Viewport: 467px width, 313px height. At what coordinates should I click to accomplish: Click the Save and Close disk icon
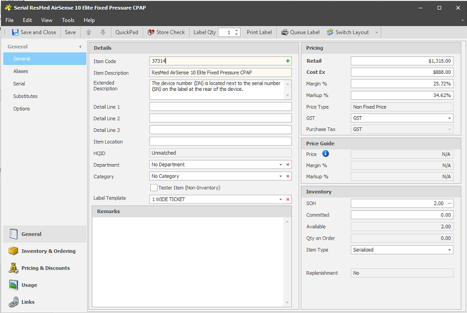(x=15, y=33)
